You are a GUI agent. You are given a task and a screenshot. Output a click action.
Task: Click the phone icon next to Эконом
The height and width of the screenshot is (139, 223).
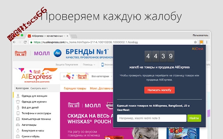(x=102, y=65)
